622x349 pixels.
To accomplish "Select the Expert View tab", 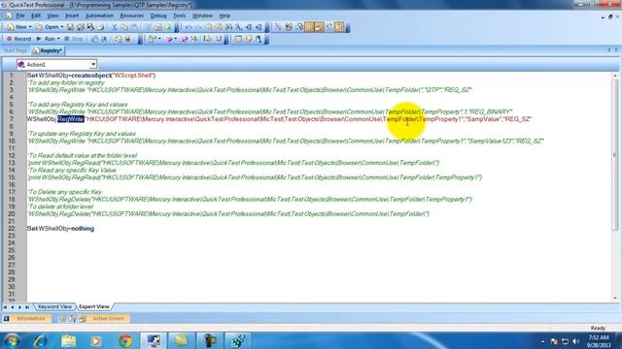I will click(x=93, y=306).
